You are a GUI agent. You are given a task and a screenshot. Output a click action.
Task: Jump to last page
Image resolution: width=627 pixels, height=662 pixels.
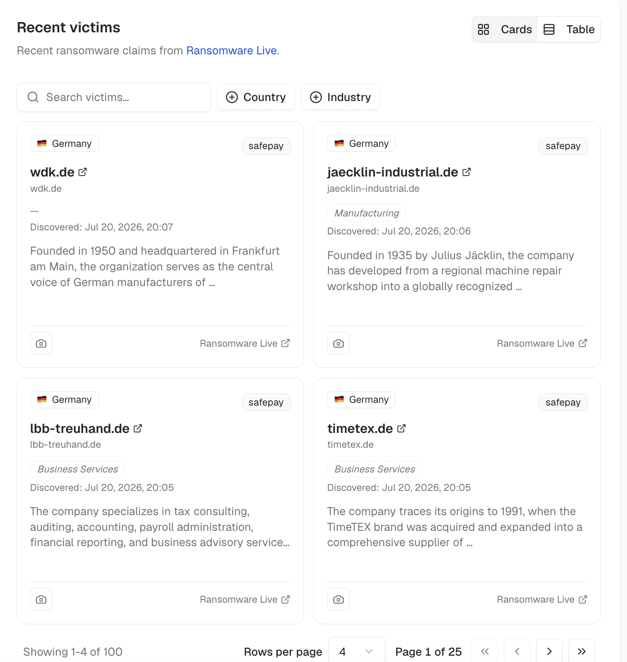pos(582,651)
